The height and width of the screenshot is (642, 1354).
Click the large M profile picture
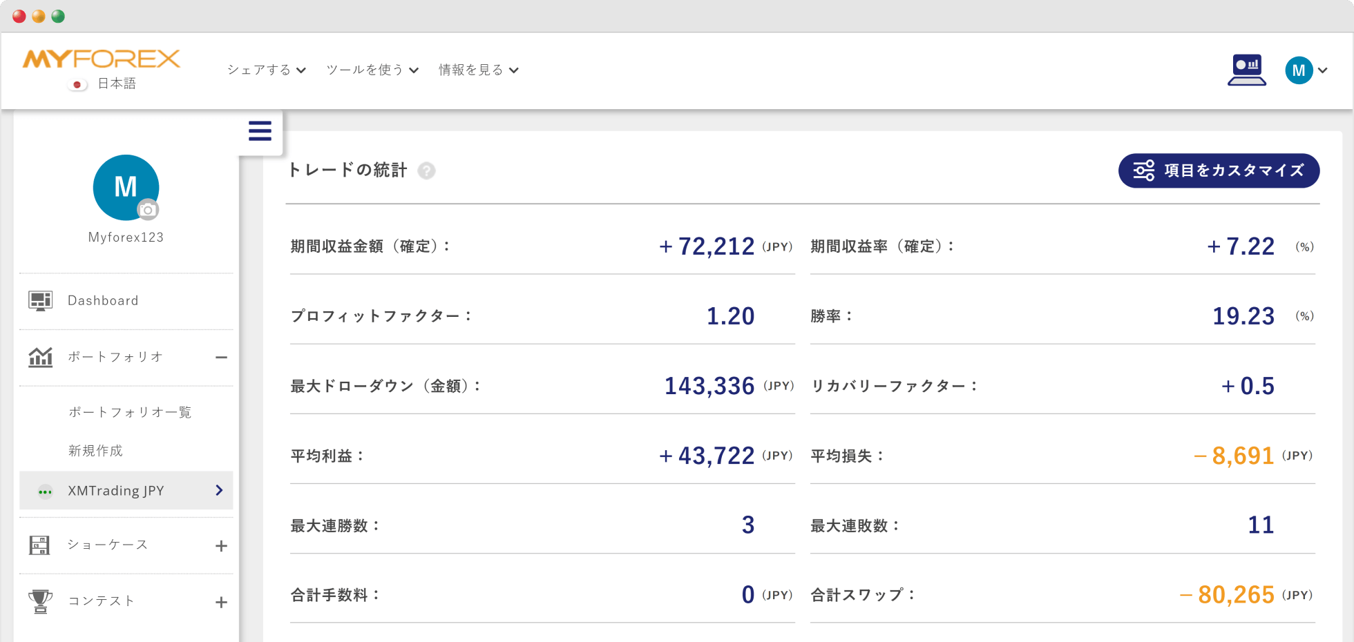pos(126,187)
